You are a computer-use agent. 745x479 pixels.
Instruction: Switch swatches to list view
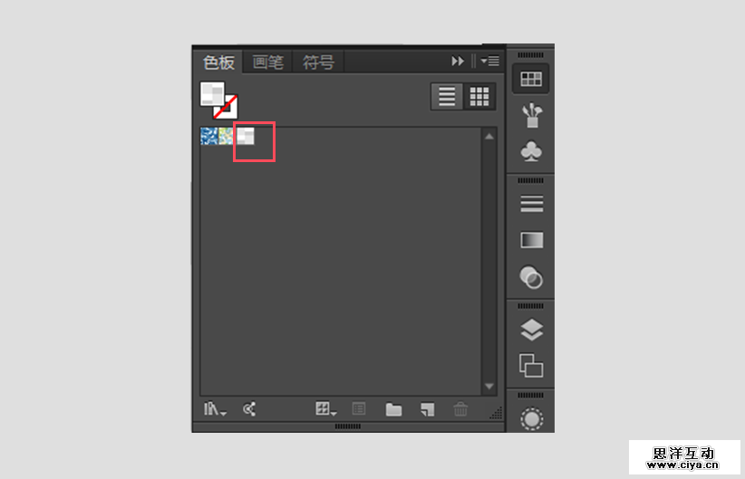coord(447,97)
